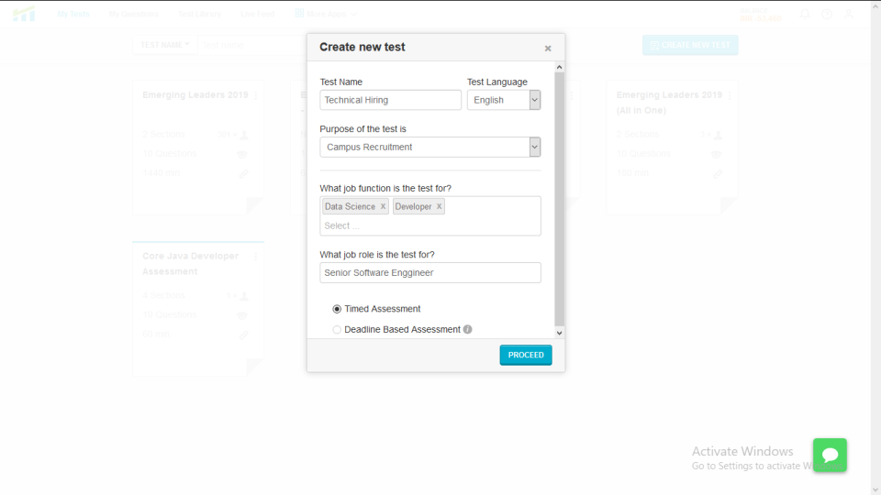
Task: Open the job function Select field
Action: (429, 225)
